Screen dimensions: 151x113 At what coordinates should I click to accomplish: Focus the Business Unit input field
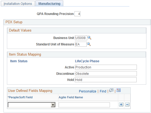point(81,38)
